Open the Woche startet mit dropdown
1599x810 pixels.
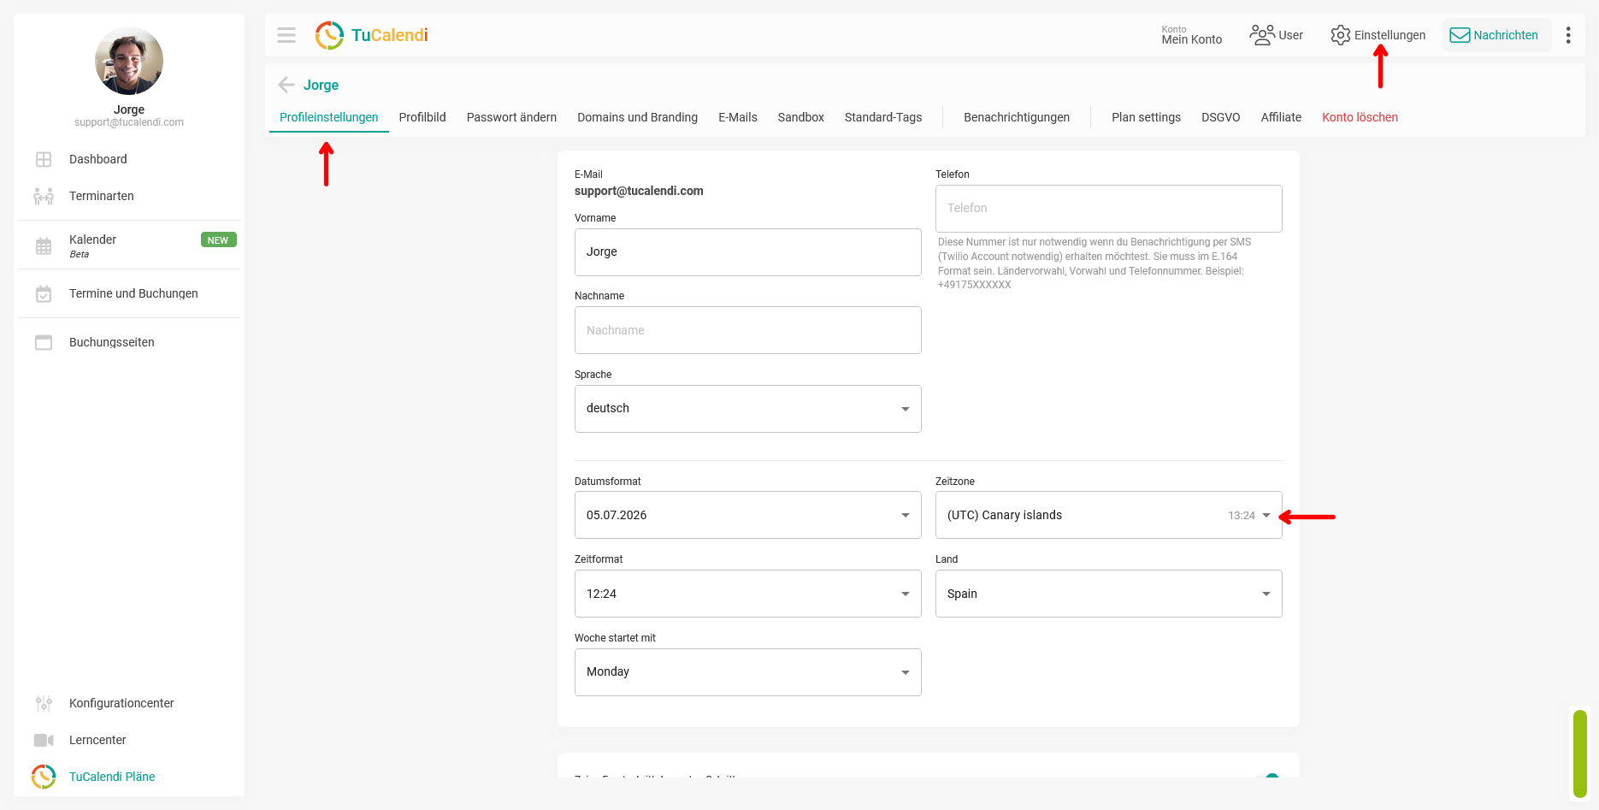(x=747, y=672)
